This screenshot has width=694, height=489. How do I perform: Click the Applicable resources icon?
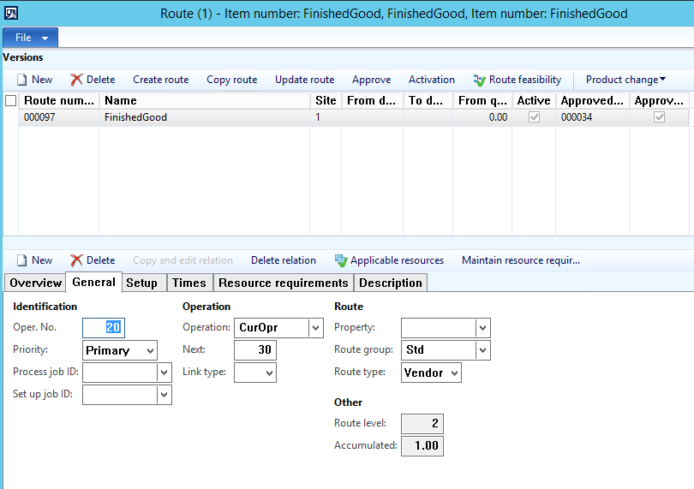pyautogui.click(x=341, y=260)
